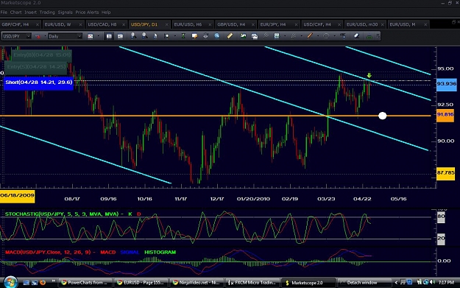Image resolution: width=460 pixels, height=288 pixels.
Task: Click the green icon right of eraser
Action: tap(369, 36)
